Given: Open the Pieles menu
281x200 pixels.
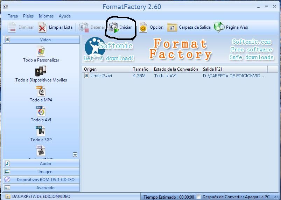Looking at the screenshot, I should pyautogui.click(x=28, y=16).
